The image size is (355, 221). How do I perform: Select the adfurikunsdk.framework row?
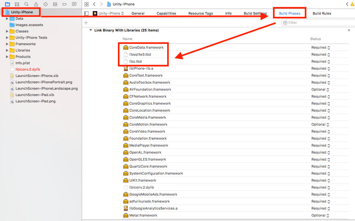tap(235, 201)
